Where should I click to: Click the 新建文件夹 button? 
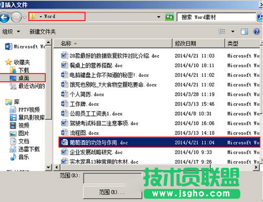pyautogui.click(x=43, y=32)
